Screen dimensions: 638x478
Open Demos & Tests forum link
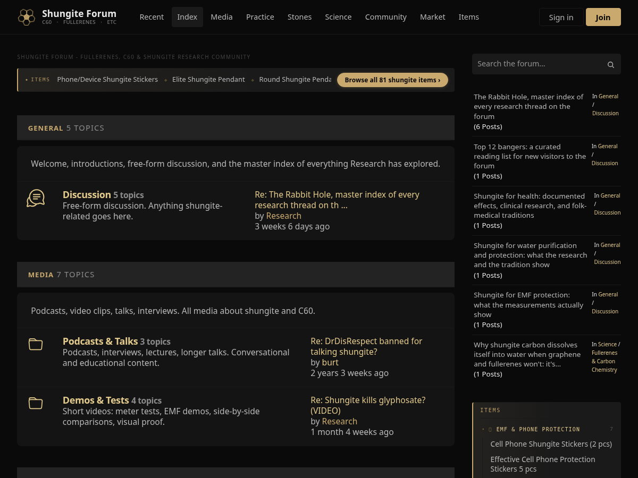[96, 400]
